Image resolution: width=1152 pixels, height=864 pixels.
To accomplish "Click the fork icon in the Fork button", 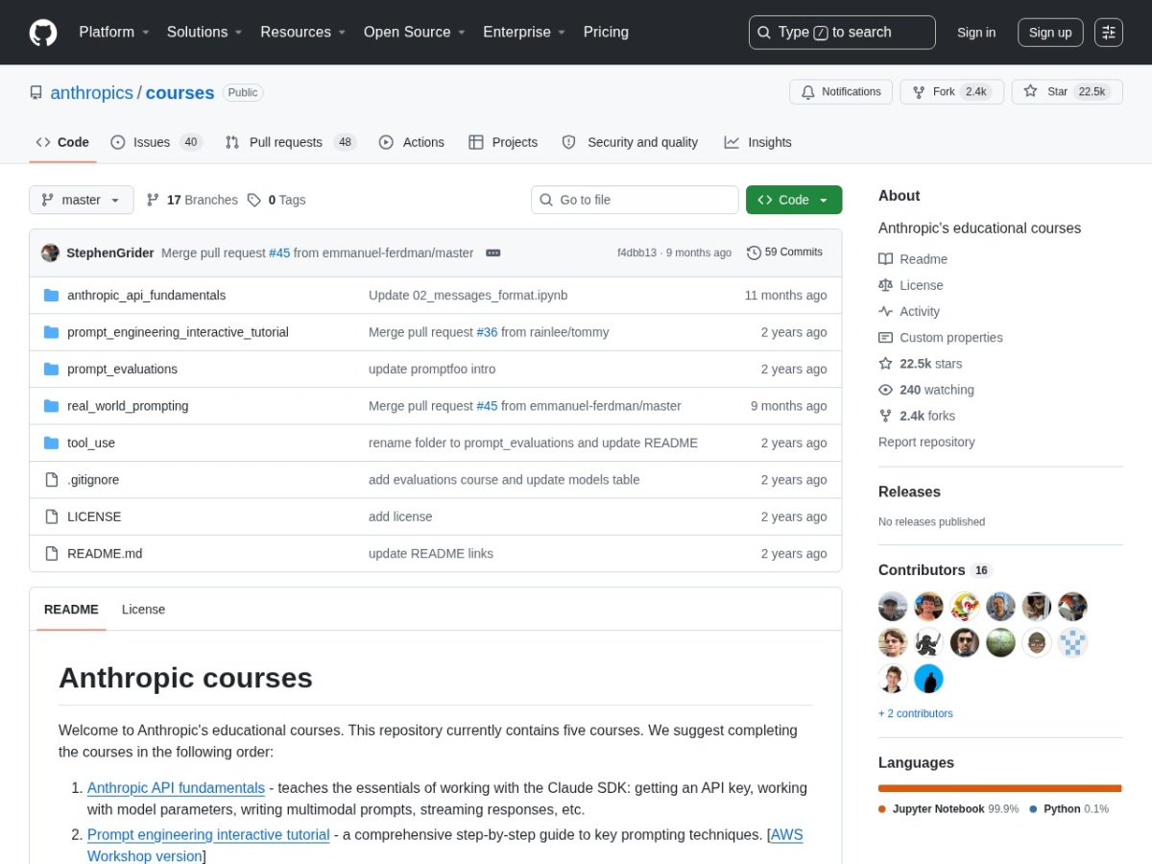I will click(x=919, y=92).
